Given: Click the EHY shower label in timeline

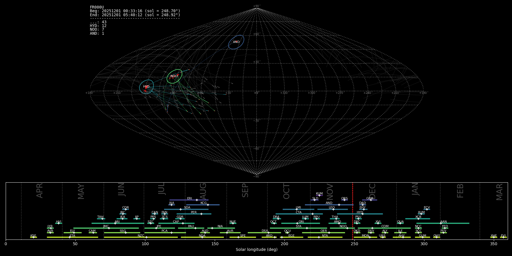Looking at the screenshot, I should pos(363,208).
